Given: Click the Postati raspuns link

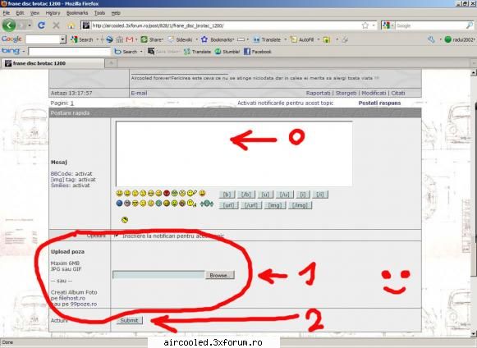Looking at the screenshot, I should (379, 103).
